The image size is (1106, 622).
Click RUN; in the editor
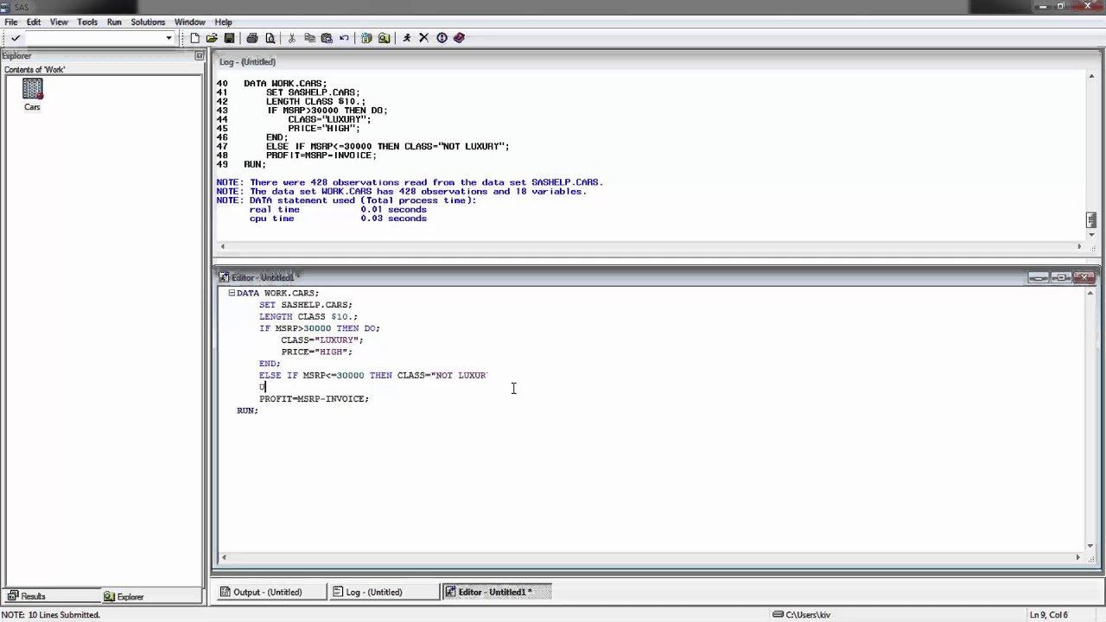pyautogui.click(x=247, y=411)
